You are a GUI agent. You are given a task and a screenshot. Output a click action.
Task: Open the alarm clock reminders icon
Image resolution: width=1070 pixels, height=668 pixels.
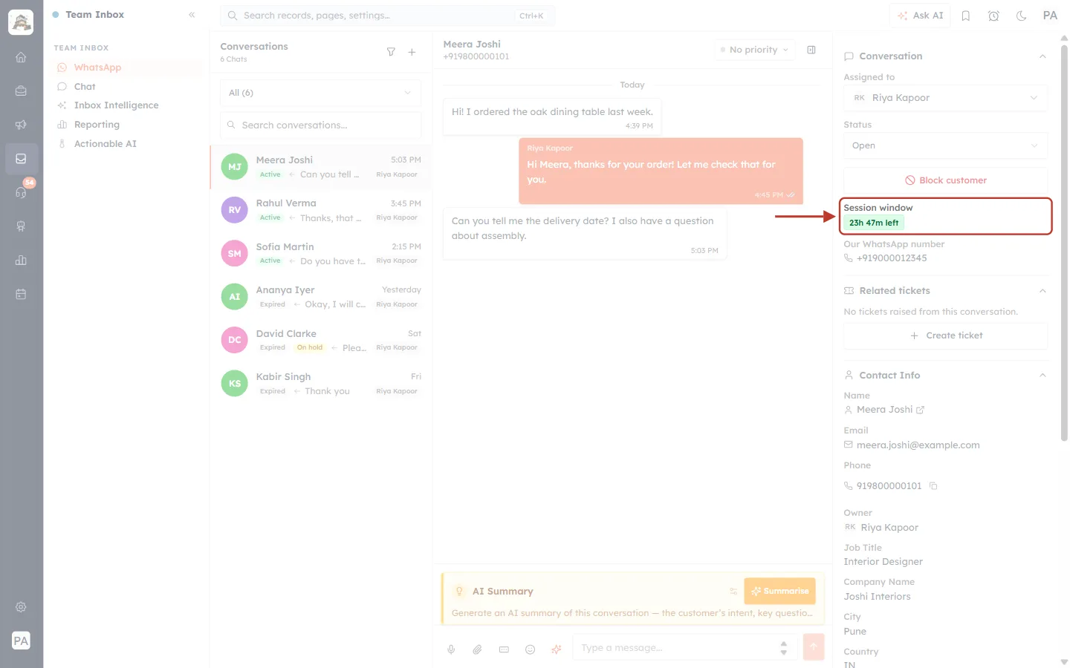coord(993,16)
